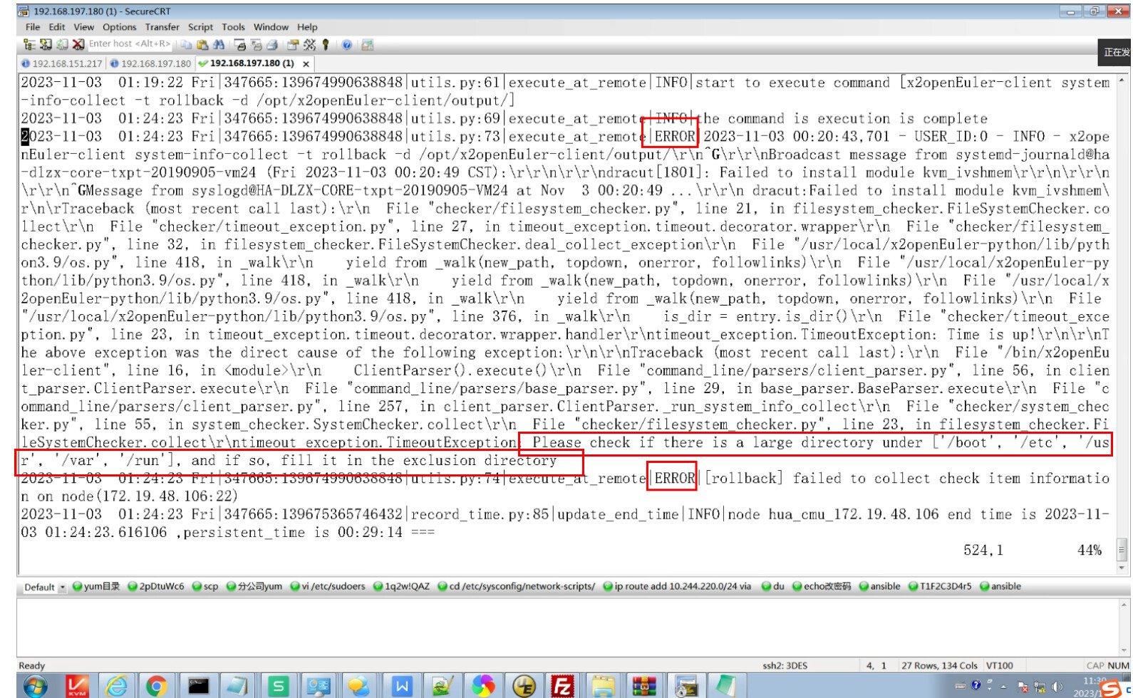Open the Script menu
This screenshot has height=698, width=1133.
(200, 27)
